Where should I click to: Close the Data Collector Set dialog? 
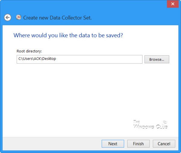pyautogui.click(x=173, y=4)
